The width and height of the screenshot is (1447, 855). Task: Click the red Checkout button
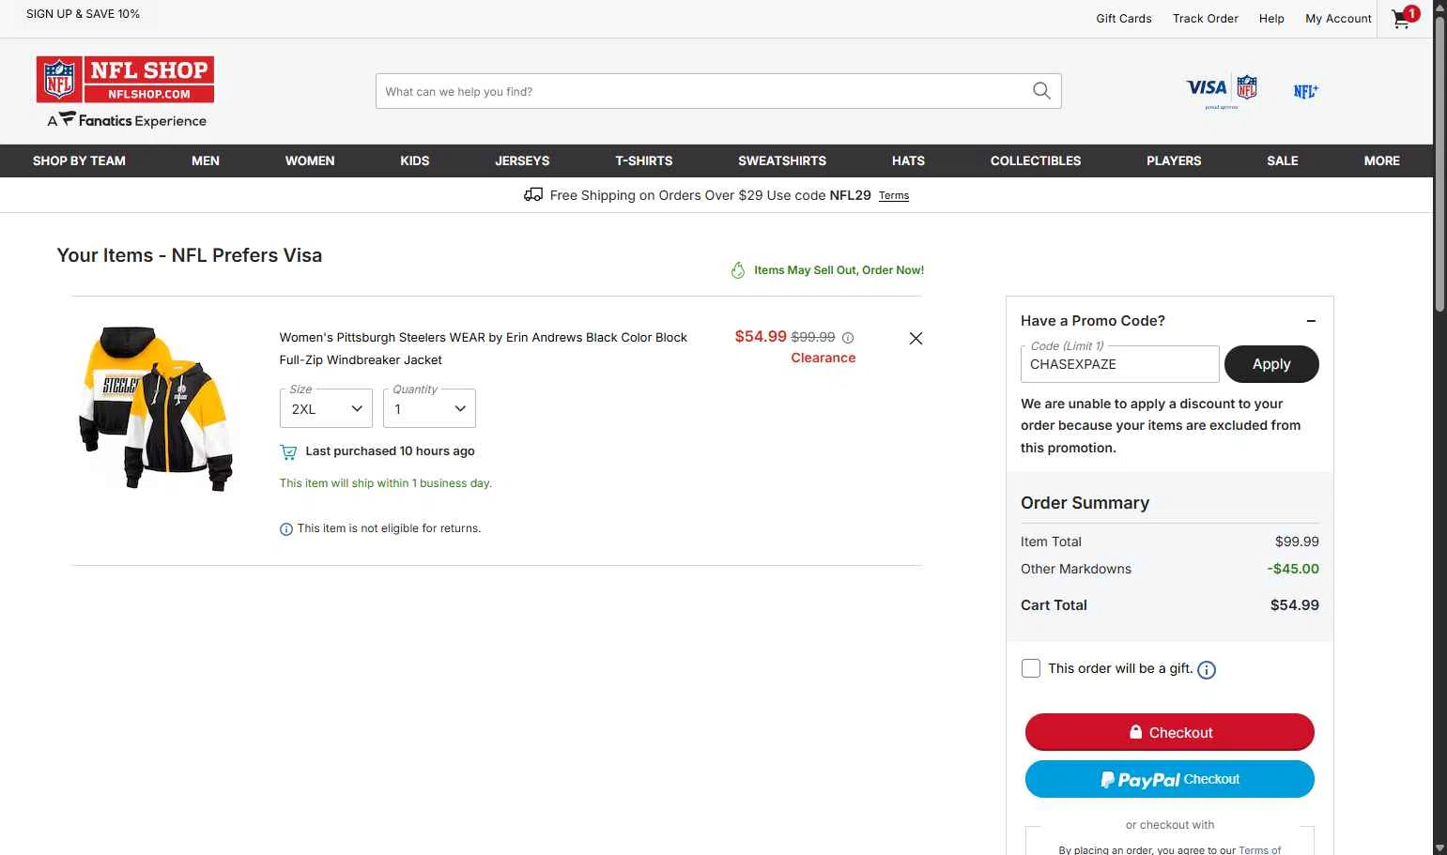(1169, 732)
